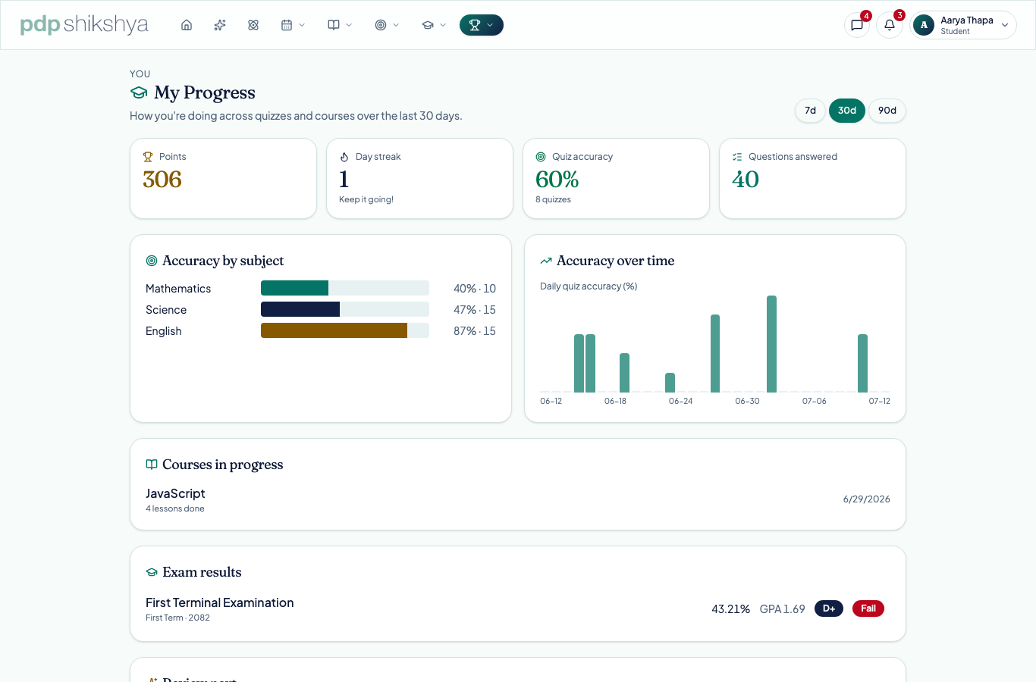The image size is (1036, 682).
Task: Open the chat messages icon
Action: click(857, 25)
